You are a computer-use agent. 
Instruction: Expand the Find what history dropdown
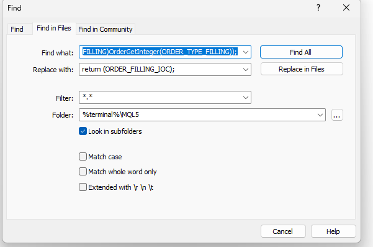pos(246,52)
